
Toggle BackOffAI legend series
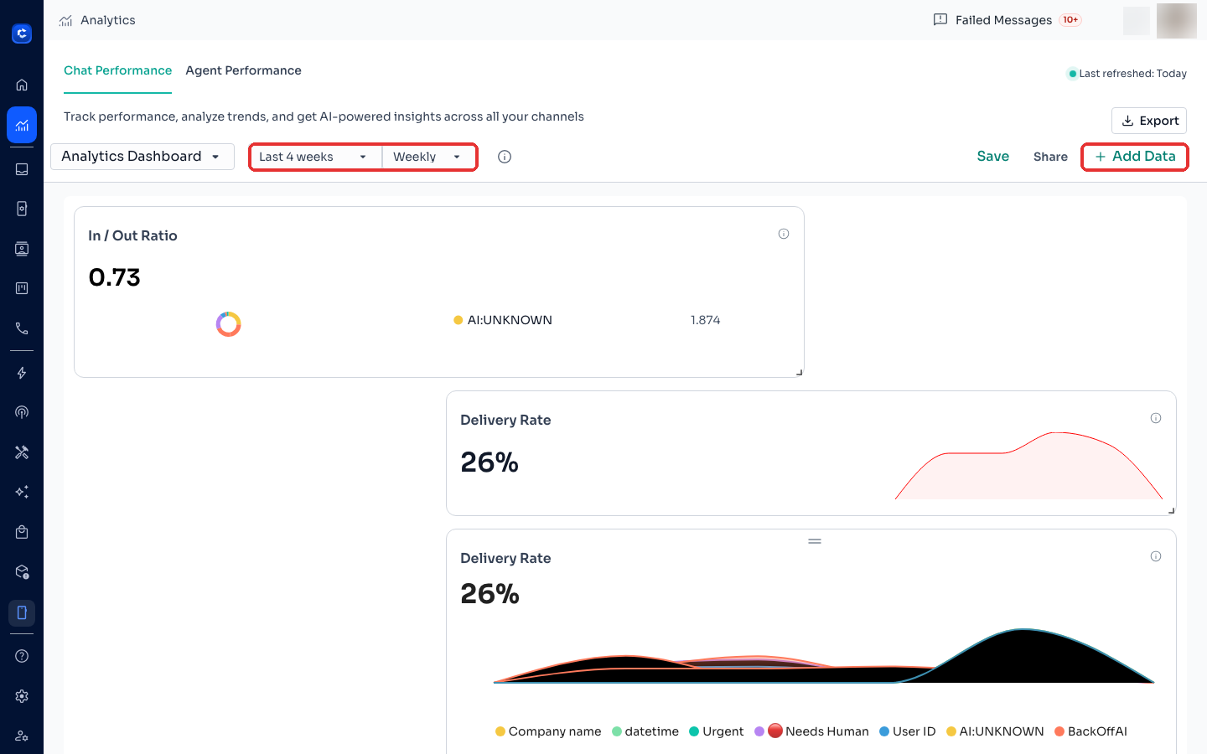[1090, 731]
